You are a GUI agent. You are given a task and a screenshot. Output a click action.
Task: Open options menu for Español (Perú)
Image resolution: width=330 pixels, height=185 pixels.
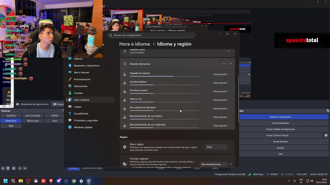(x=229, y=51)
